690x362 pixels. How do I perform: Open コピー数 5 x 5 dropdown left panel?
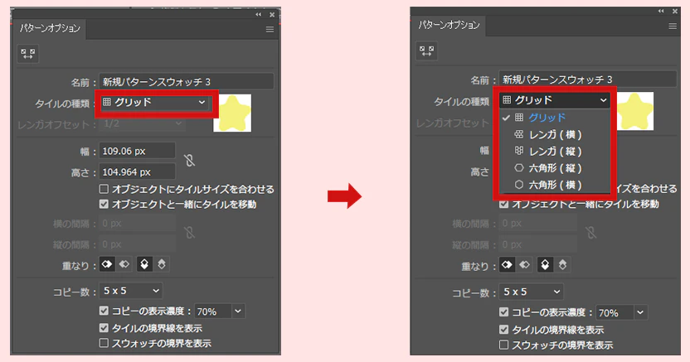pyautogui.click(x=131, y=291)
